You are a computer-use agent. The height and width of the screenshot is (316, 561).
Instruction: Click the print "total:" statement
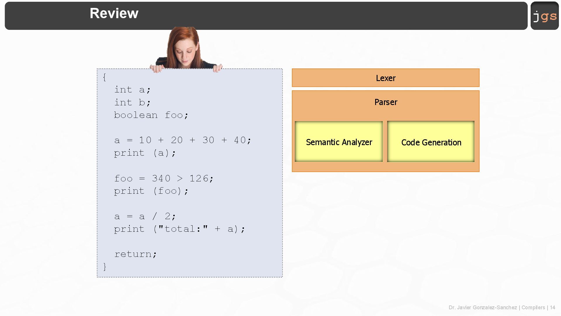tap(179, 229)
